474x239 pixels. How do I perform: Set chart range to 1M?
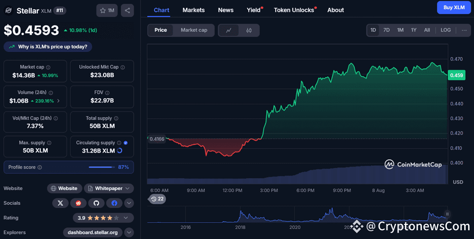pos(400,30)
